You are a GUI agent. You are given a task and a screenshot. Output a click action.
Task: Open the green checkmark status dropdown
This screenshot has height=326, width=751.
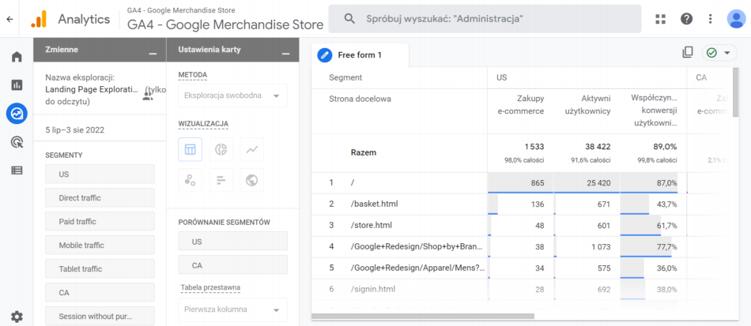[719, 53]
